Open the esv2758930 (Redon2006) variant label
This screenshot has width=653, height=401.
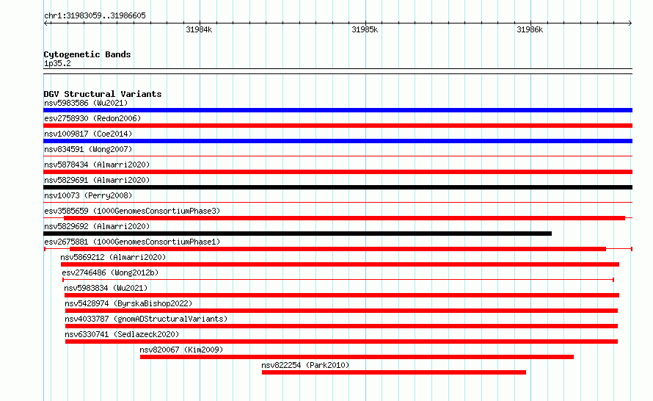(x=92, y=118)
